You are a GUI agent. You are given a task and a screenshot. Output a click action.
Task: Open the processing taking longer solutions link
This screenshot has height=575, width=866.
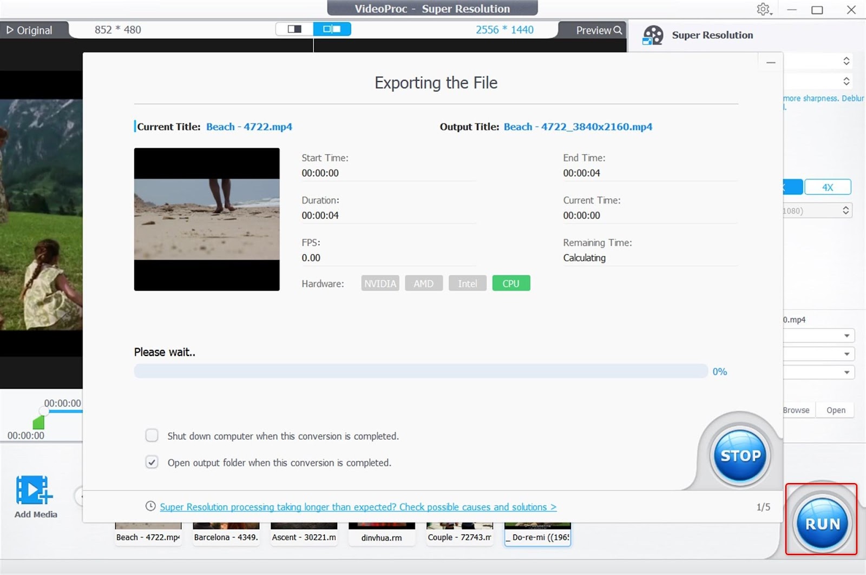[x=357, y=507]
